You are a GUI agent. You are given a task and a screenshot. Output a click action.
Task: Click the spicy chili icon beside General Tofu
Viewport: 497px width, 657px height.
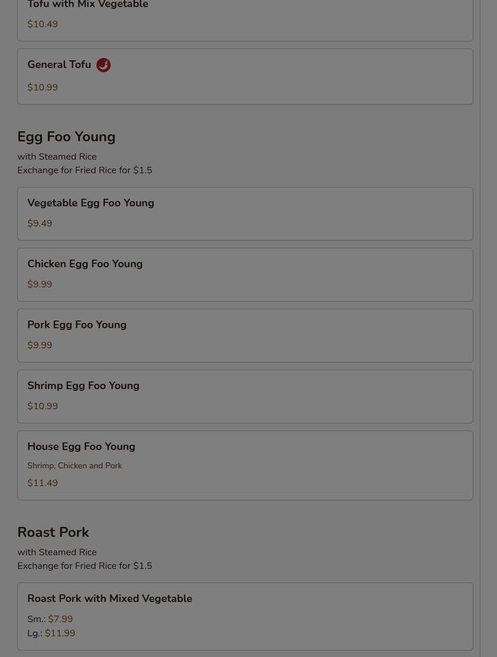(x=104, y=65)
